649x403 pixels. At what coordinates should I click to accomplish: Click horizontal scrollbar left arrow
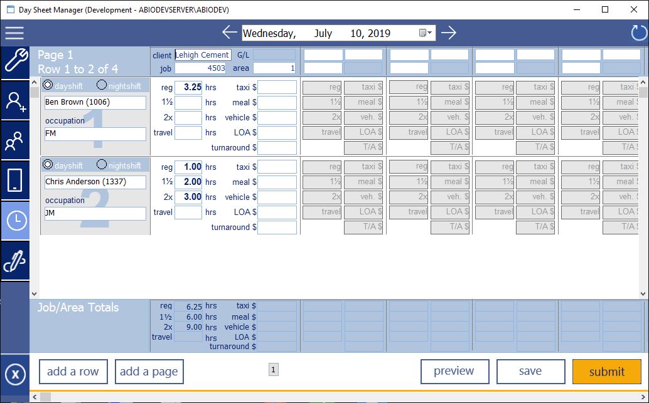(x=35, y=397)
